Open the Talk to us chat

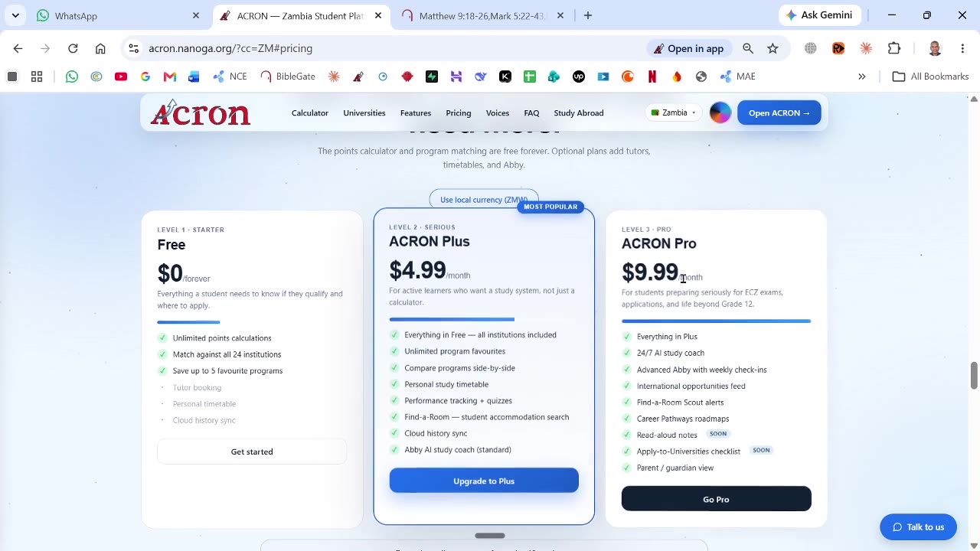(918, 527)
